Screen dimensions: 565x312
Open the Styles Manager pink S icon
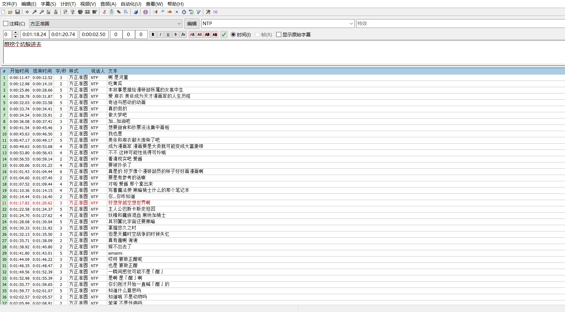[104, 12]
